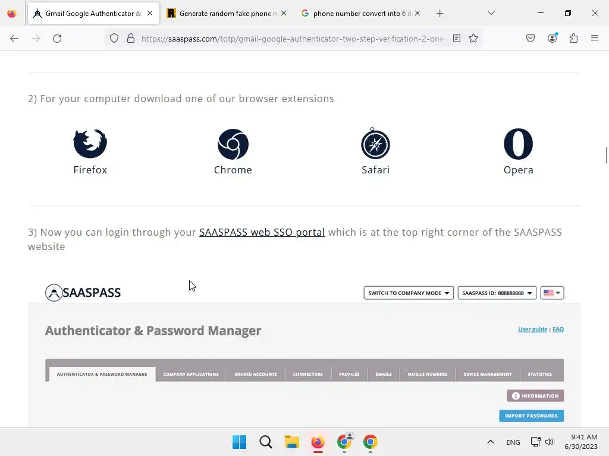
Task: Go back to the previous page
Action: pos(14,39)
